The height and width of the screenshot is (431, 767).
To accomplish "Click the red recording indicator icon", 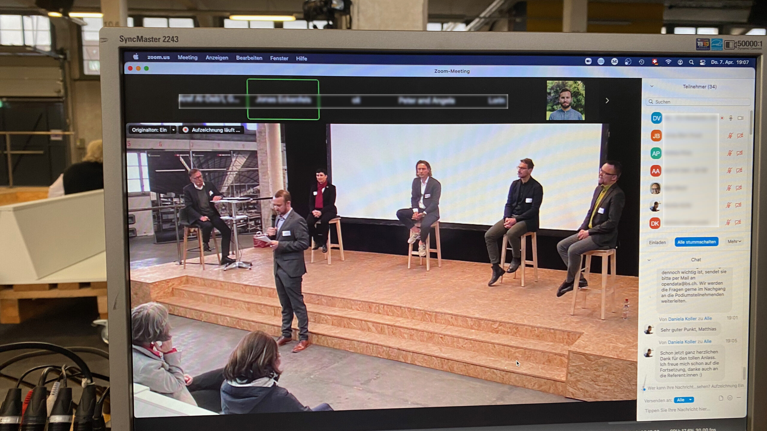I will click(185, 130).
